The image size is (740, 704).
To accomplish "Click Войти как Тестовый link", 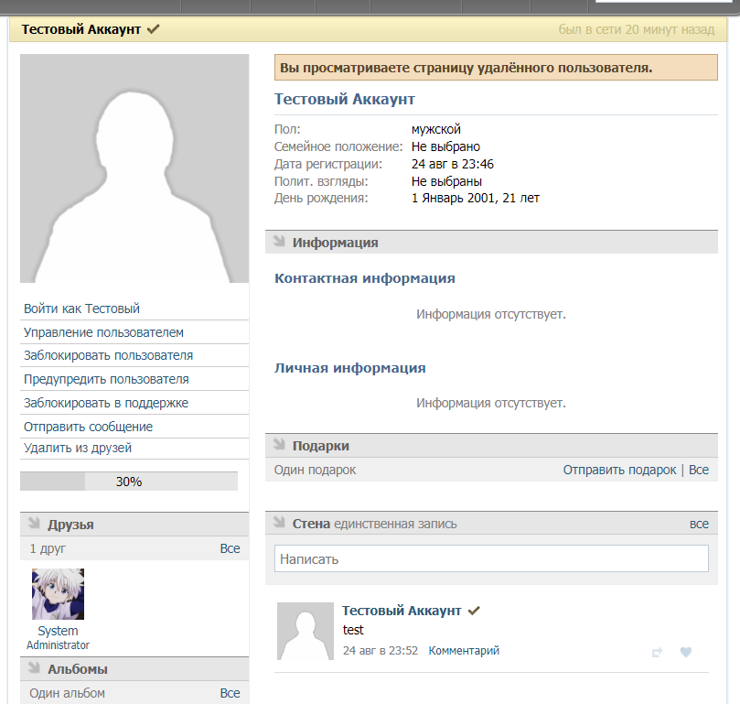I will click(x=81, y=309).
